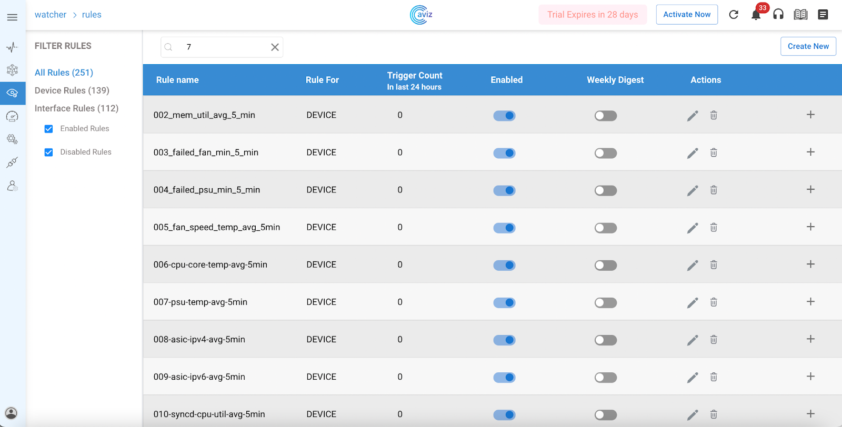This screenshot has width=842, height=427.
Task: Go to rules breadcrumb
Action: tap(92, 15)
